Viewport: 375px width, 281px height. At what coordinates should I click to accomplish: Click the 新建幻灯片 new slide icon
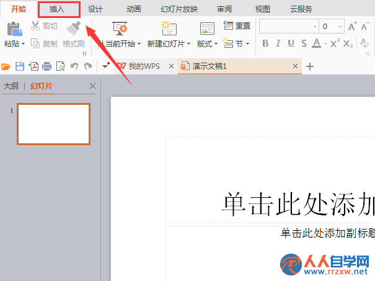pos(169,29)
